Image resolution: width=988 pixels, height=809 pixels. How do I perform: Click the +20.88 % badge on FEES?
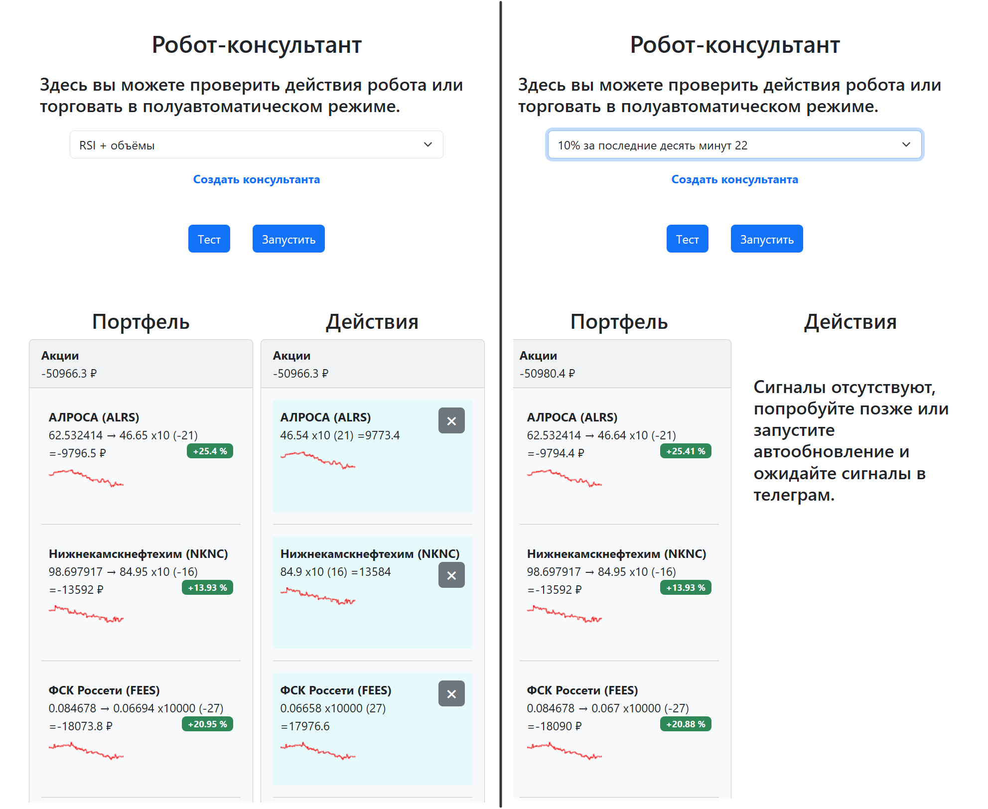686,724
